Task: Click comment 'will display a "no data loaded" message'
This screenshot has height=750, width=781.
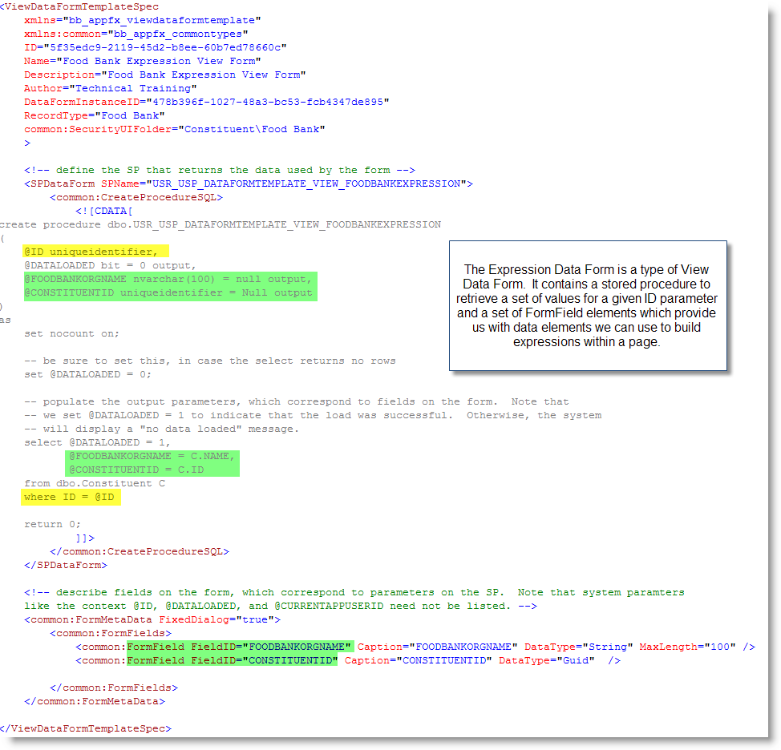Action: (x=161, y=429)
